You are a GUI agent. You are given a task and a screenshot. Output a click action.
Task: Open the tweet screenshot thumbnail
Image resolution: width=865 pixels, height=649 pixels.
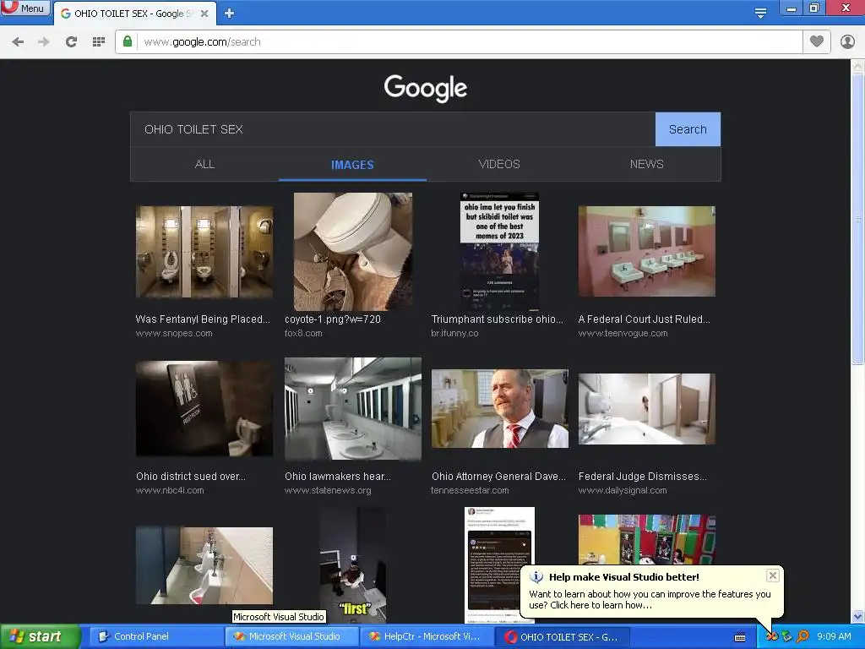click(x=499, y=565)
